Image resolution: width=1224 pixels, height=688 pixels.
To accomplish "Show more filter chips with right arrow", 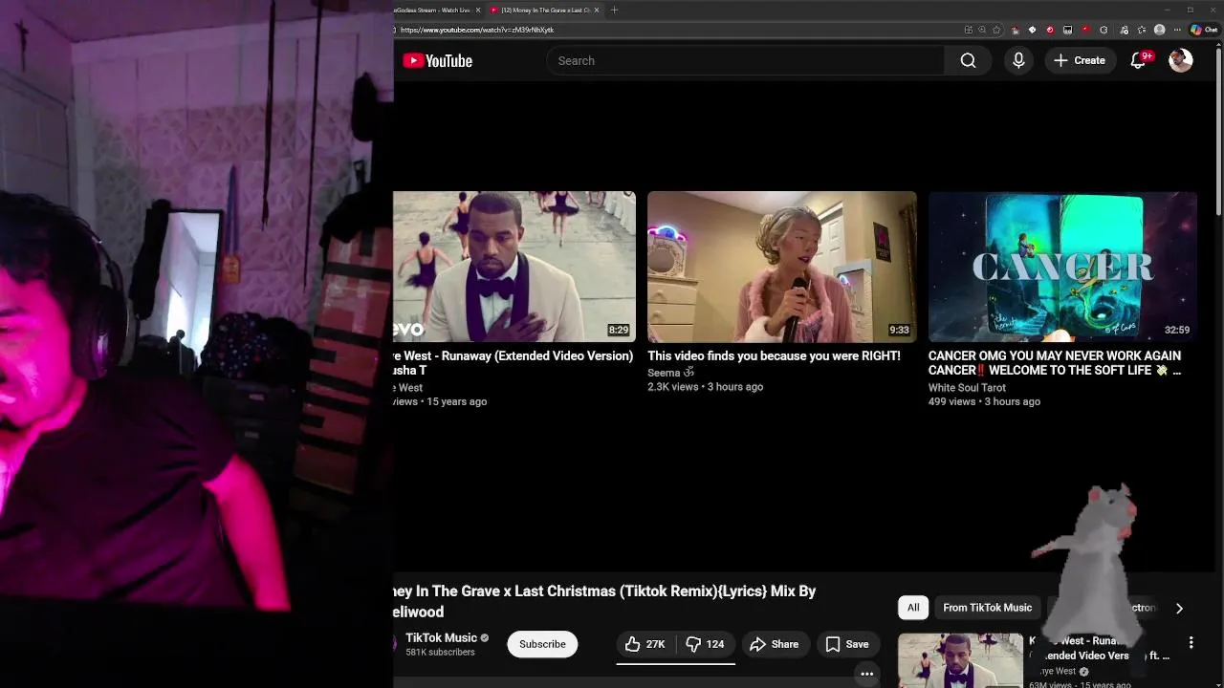I will click(x=1179, y=608).
